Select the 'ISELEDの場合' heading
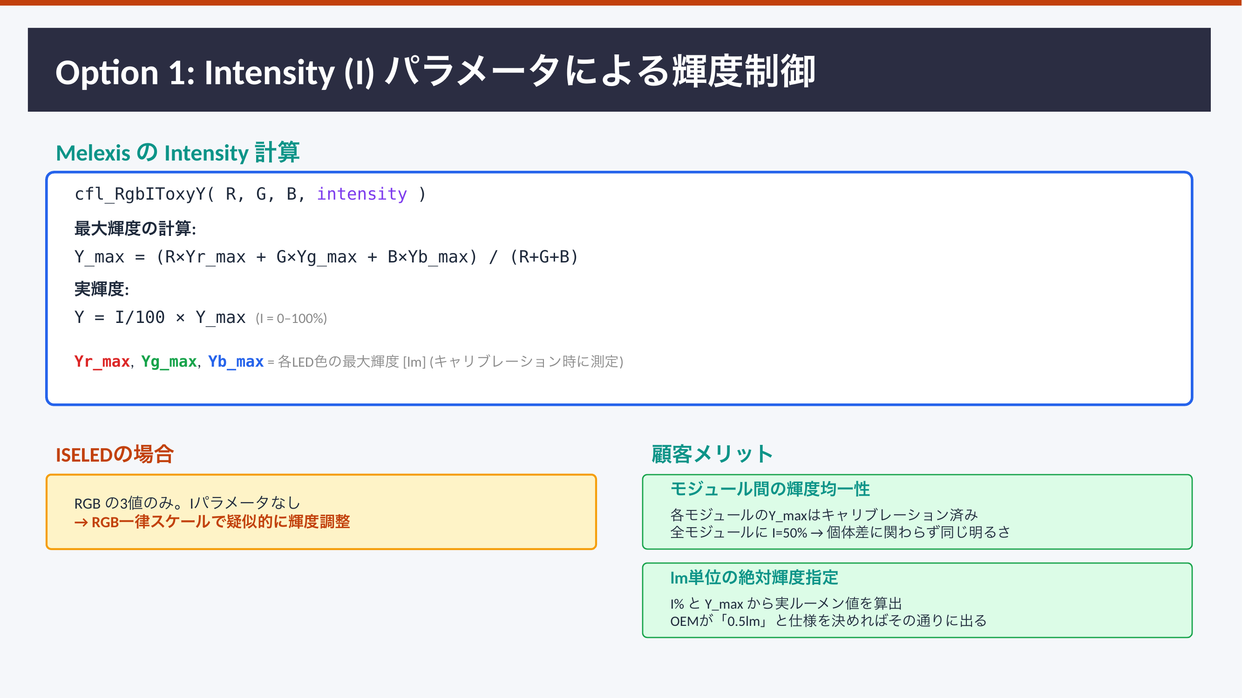 [x=114, y=454]
